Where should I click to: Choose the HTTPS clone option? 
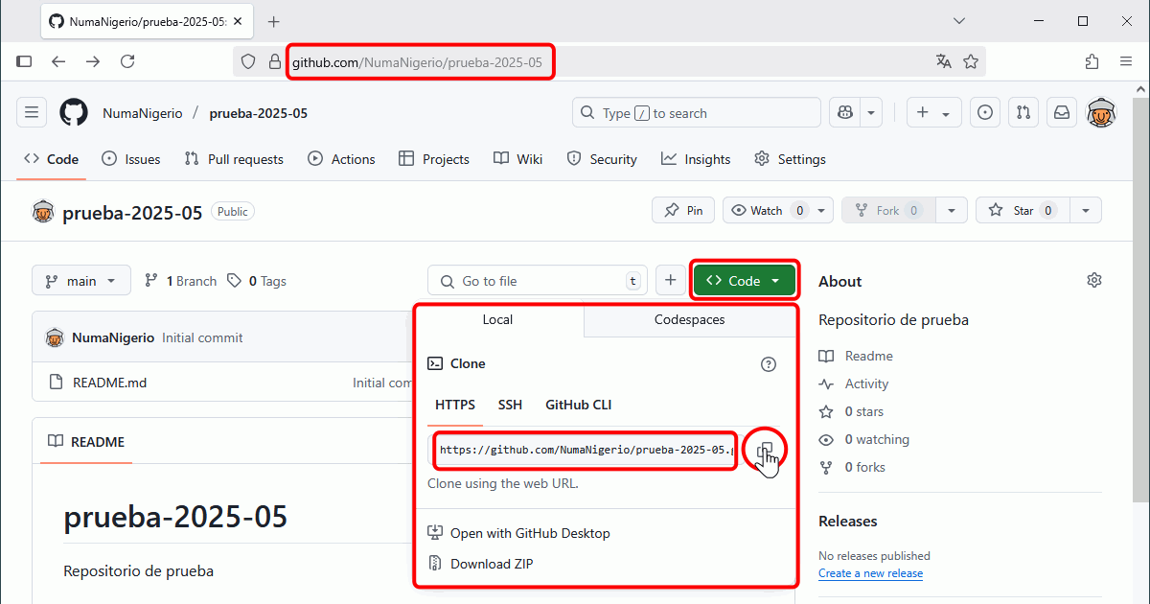(455, 405)
